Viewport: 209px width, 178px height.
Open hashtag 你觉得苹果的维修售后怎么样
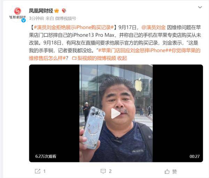115,54
